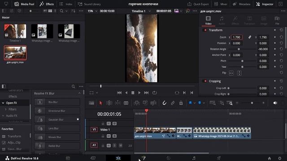The width and height of the screenshot is (287, 161).
Task: Add keyframe for Rotation Angle
Action: (275, 49)
